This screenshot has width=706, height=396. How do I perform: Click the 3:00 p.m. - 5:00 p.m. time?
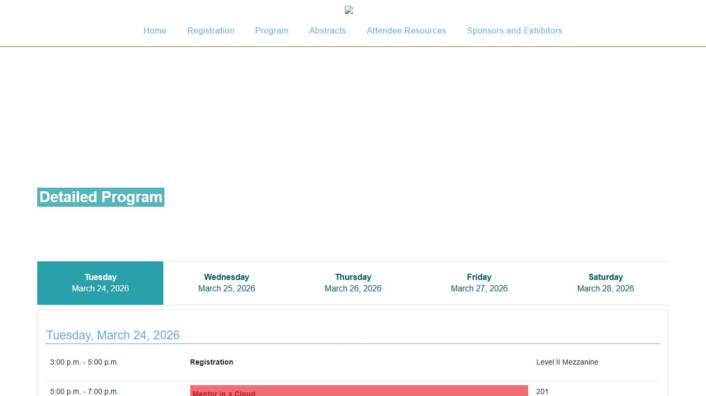point(84,362)
